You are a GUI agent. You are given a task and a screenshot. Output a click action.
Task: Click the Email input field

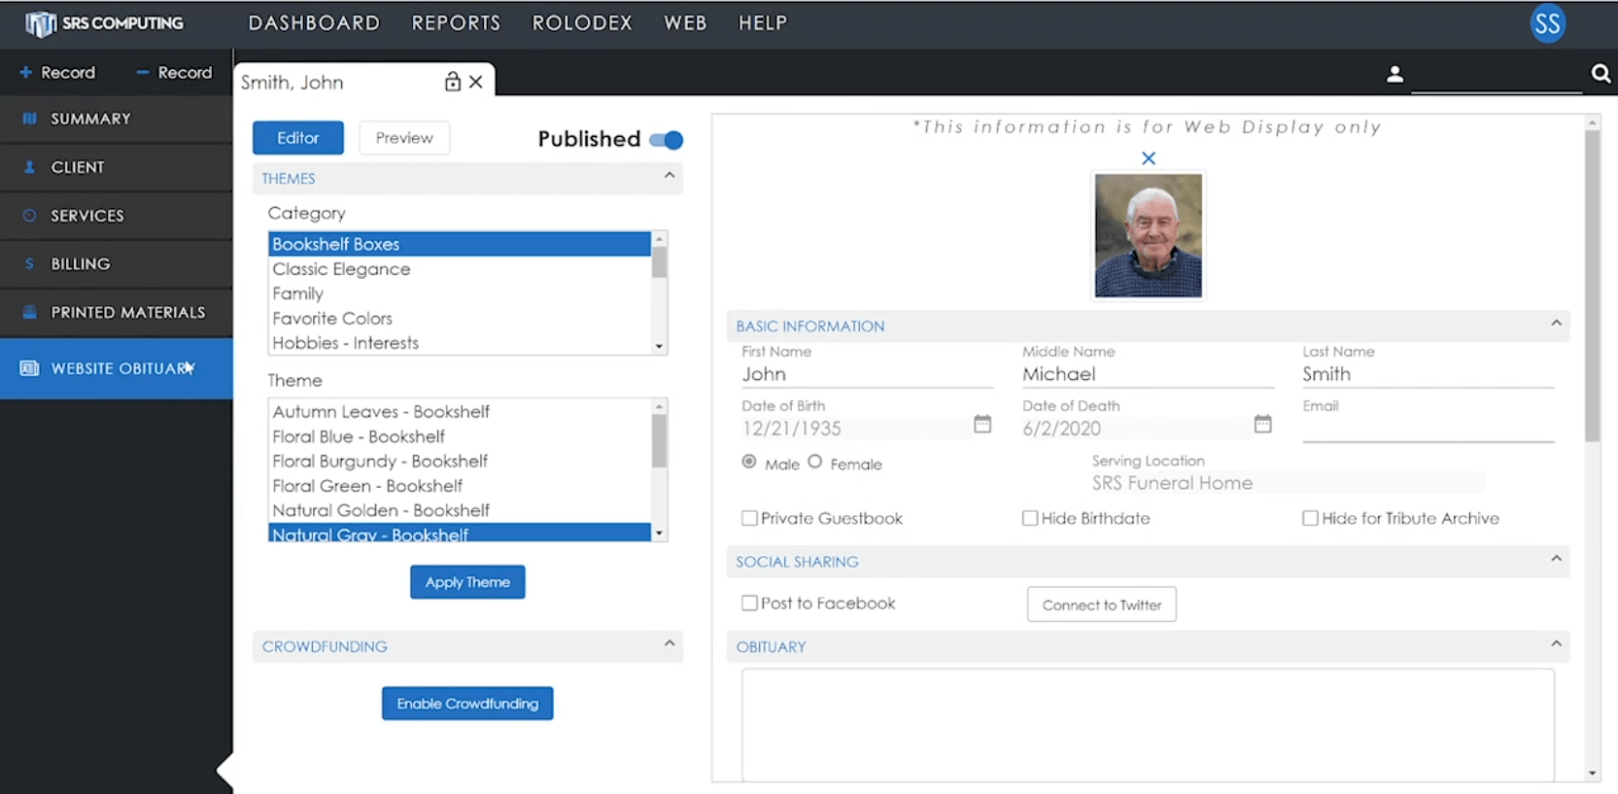pos(1429,429)
